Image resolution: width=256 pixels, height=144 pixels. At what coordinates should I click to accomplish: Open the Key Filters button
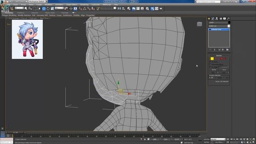click(x=219, y=142)
